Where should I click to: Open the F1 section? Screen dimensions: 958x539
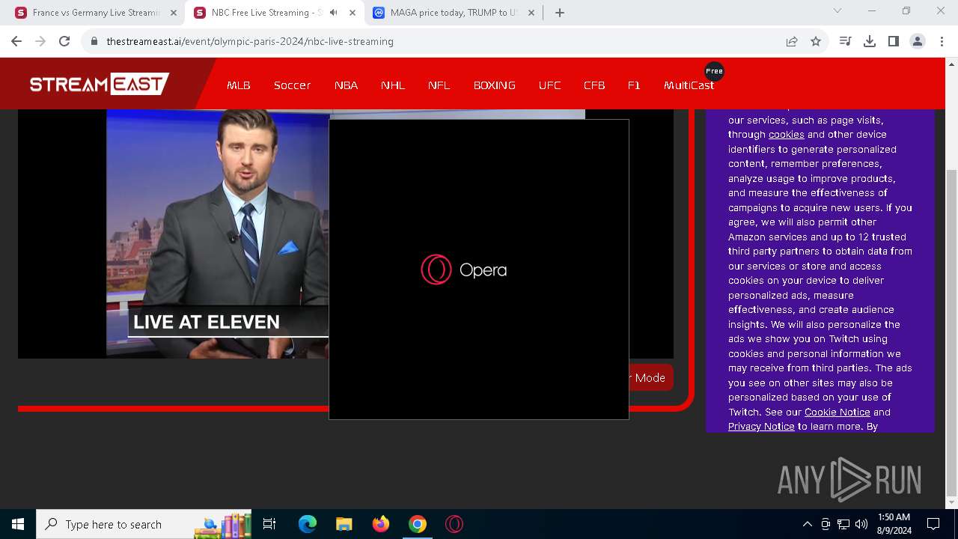(x=634, y=85)
